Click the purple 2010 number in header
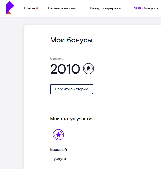 (x=138, y=8)
